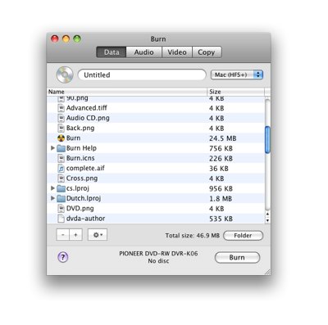Select the DVD.png file name

click(x=80, y=209)
